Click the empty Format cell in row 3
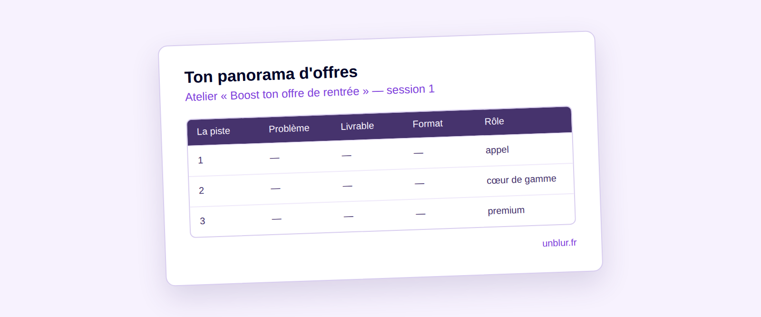 [x=420, y=214]
